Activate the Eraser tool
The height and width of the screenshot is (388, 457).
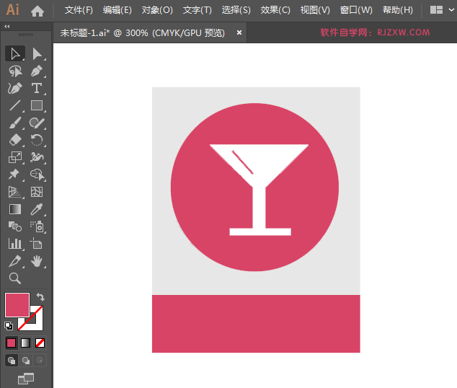(15, 140)
